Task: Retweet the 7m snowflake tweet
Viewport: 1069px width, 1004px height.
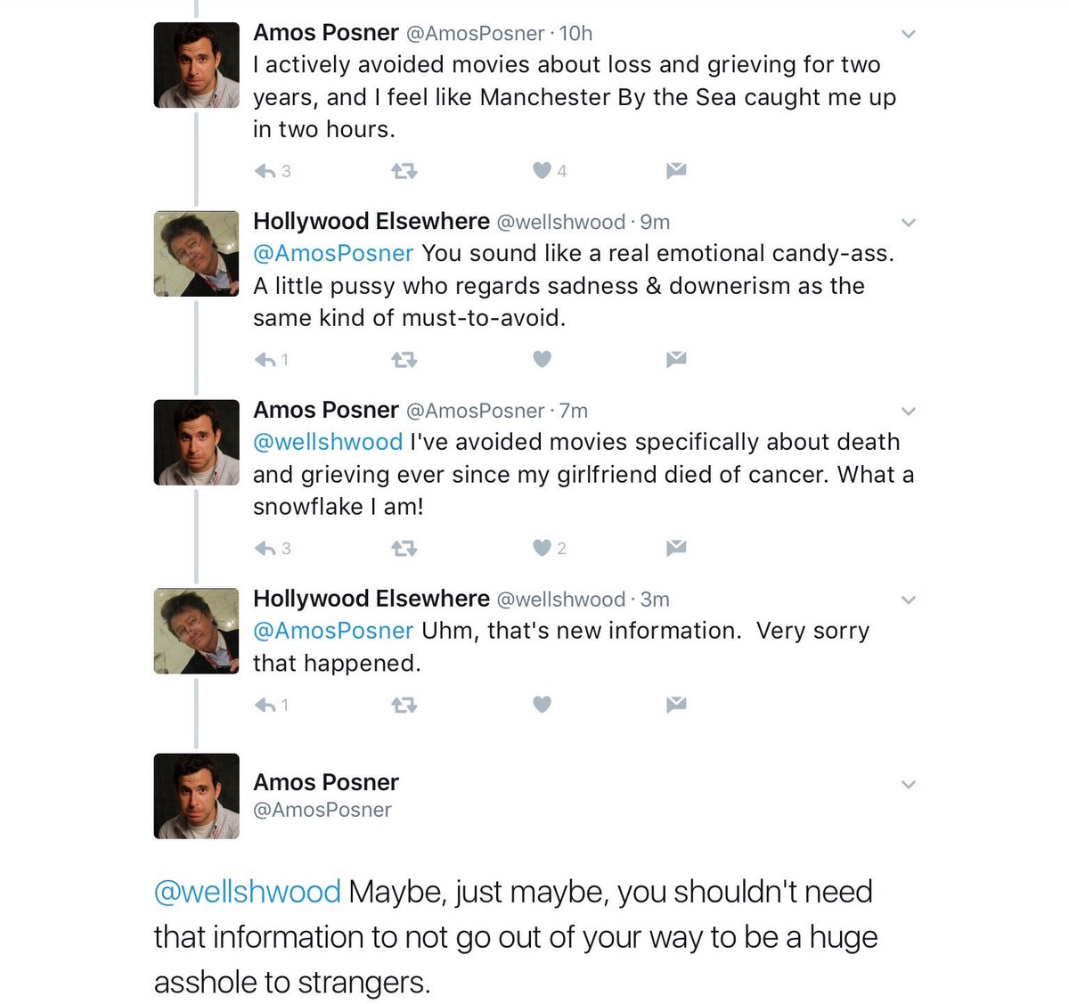Action: 404,549
